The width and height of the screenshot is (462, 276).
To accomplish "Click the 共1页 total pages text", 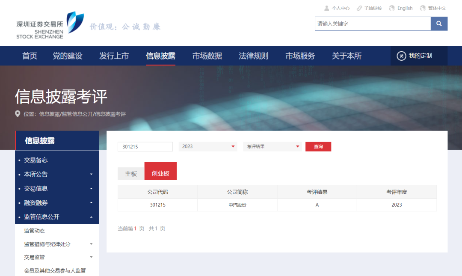I will 157,229.
